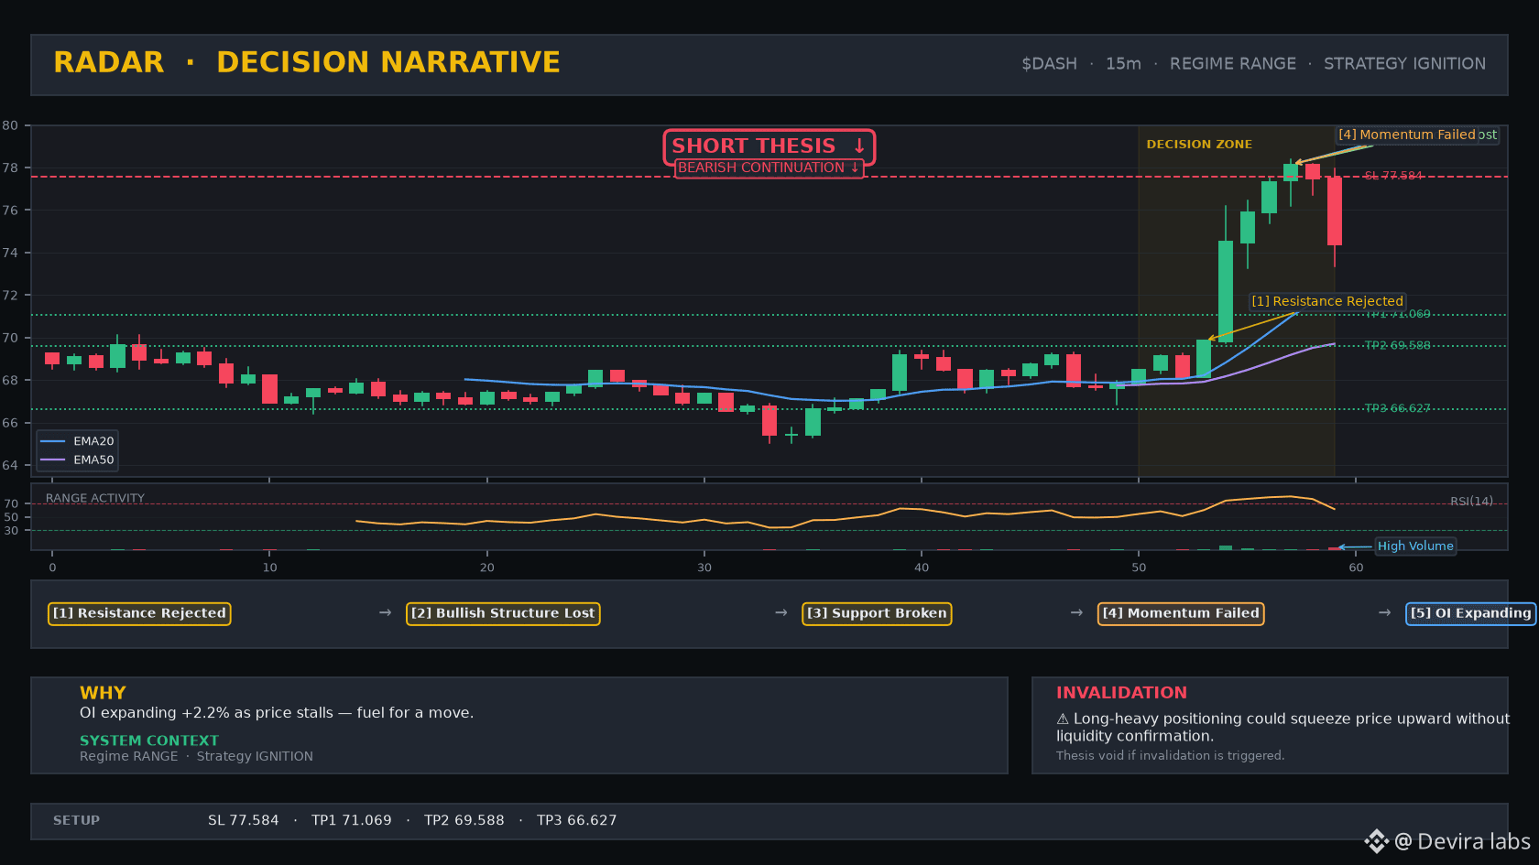
Task: Click the RSI(14) indicator label
Action: (x=1471, y=502)
